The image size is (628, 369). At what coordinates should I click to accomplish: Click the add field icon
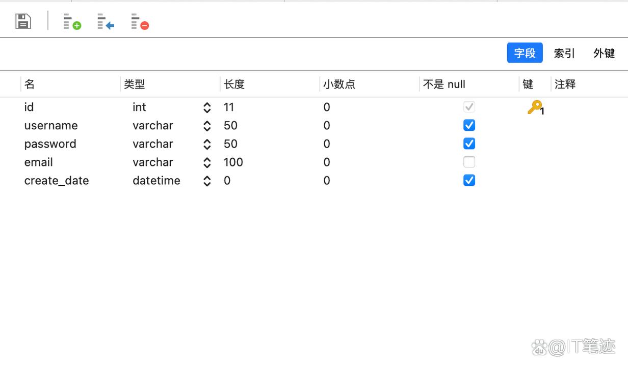coord(72,22)
